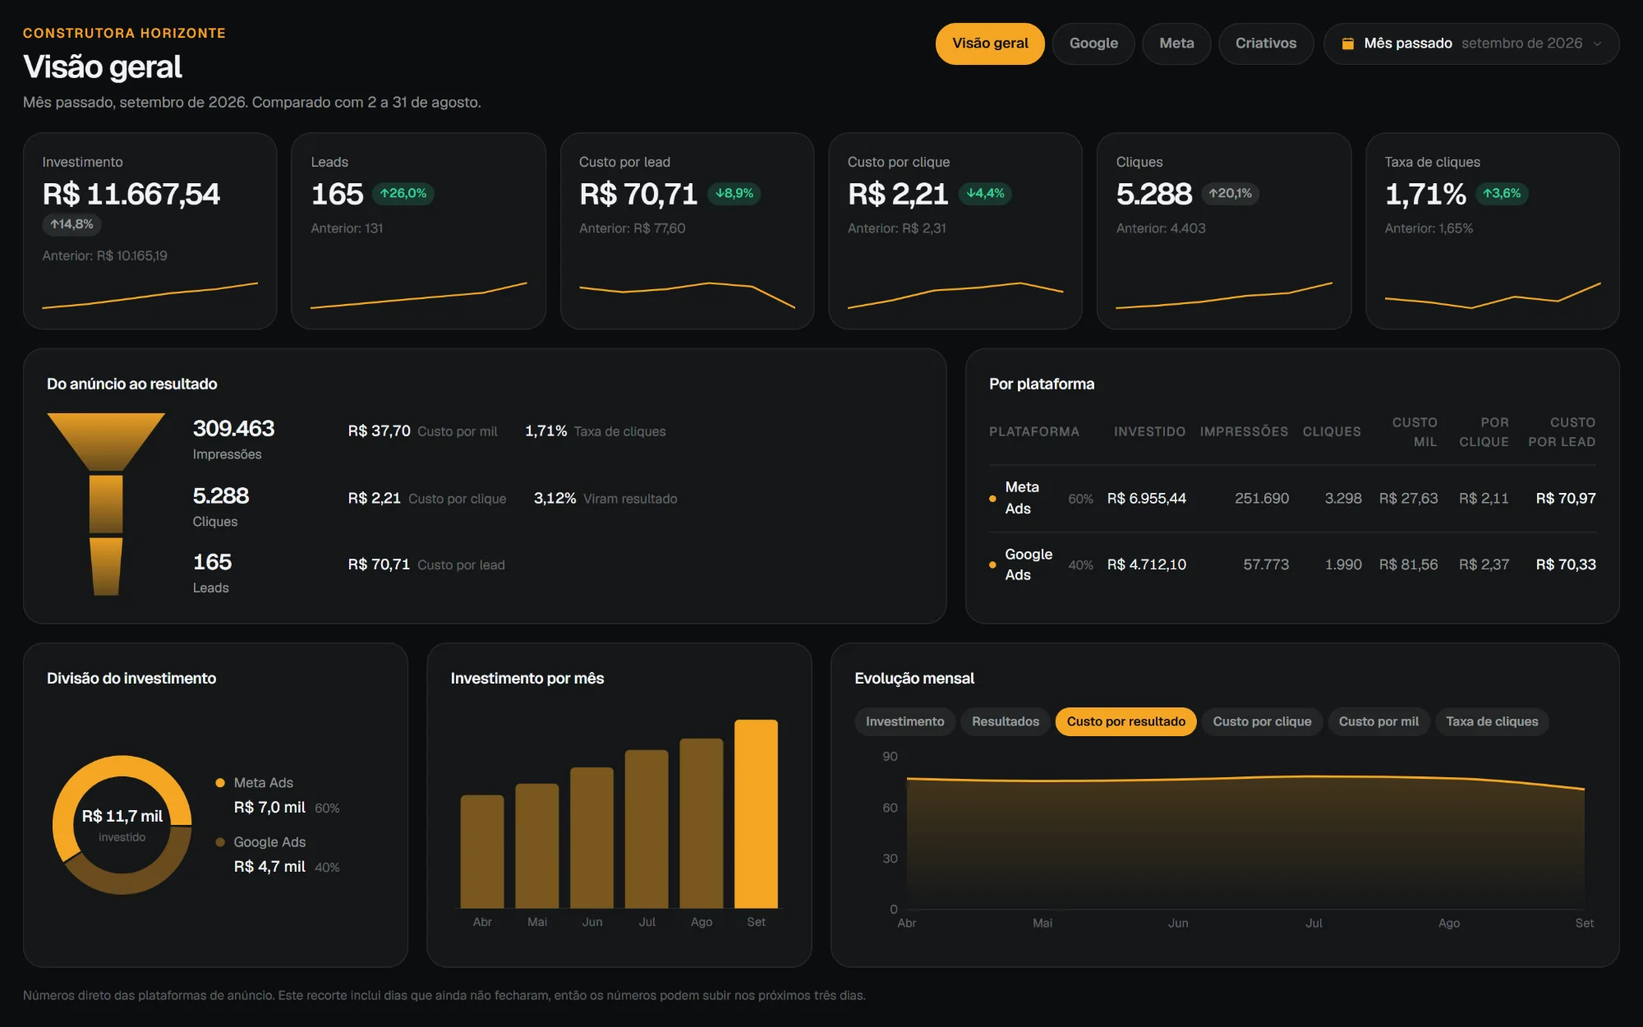Click the R$ 70,33 cost per lead value
This screenshot has height=1027, width=1643.
click(x=1566, y=564)
